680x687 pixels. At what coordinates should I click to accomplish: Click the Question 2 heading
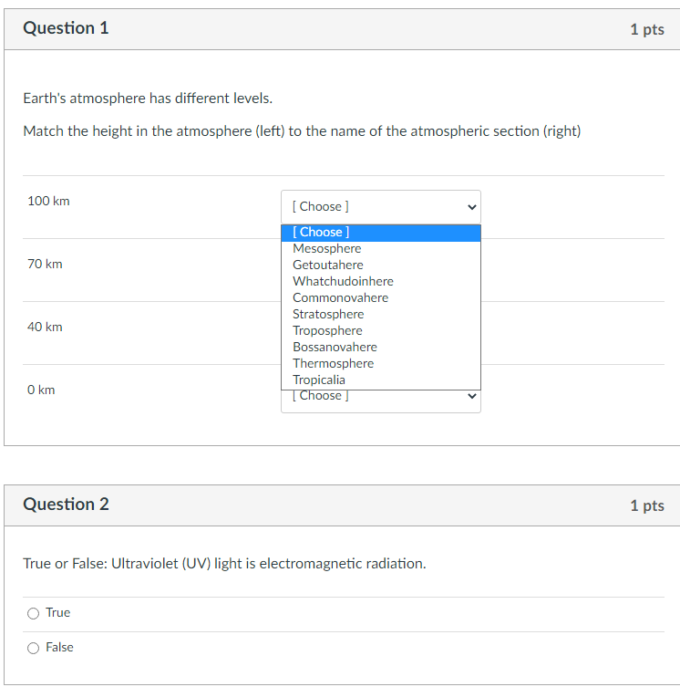pyautogui.click(x=66, y=505)
